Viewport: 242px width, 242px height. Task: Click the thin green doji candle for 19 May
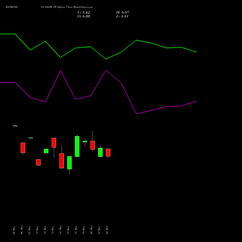coord(85,141)
